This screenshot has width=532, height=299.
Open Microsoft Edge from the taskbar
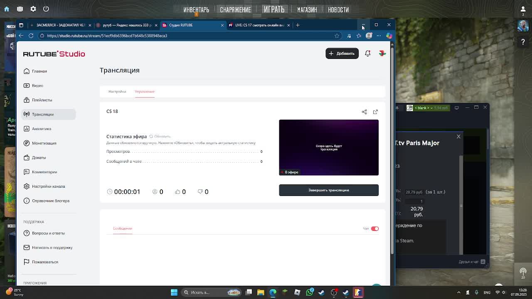273,292
